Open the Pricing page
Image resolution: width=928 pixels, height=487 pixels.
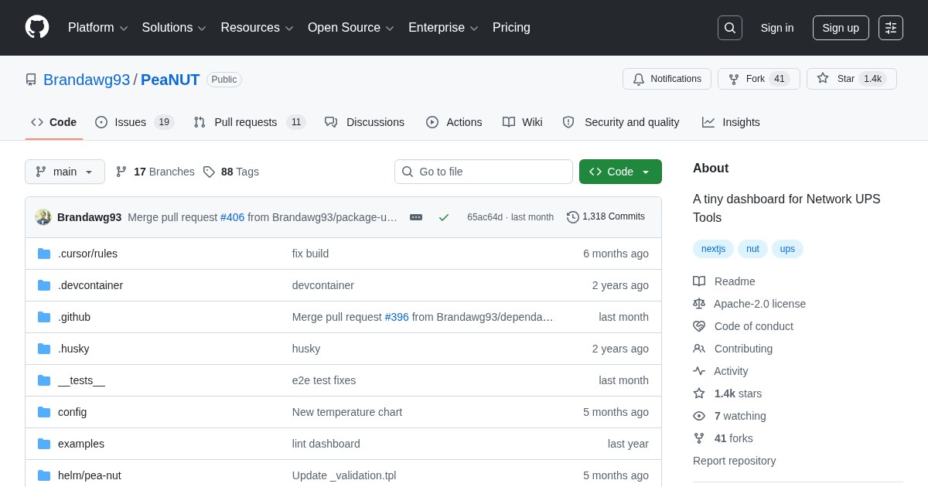point(511,28)
